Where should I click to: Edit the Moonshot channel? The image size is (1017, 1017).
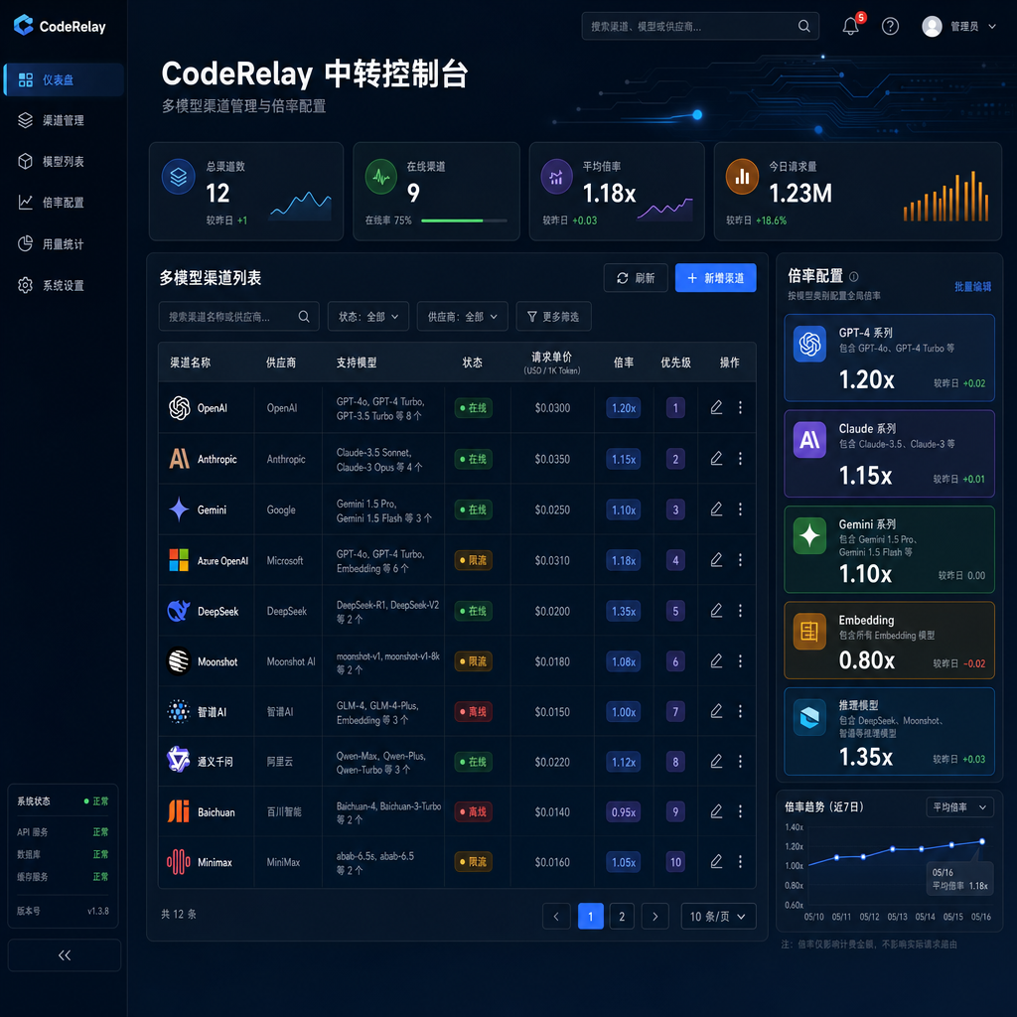click(x=716, y=660)
